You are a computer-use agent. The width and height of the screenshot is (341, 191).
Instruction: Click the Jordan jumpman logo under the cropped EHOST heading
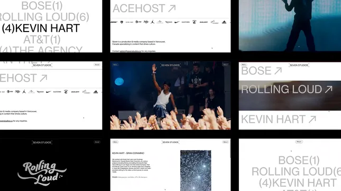tap(24, 92)
